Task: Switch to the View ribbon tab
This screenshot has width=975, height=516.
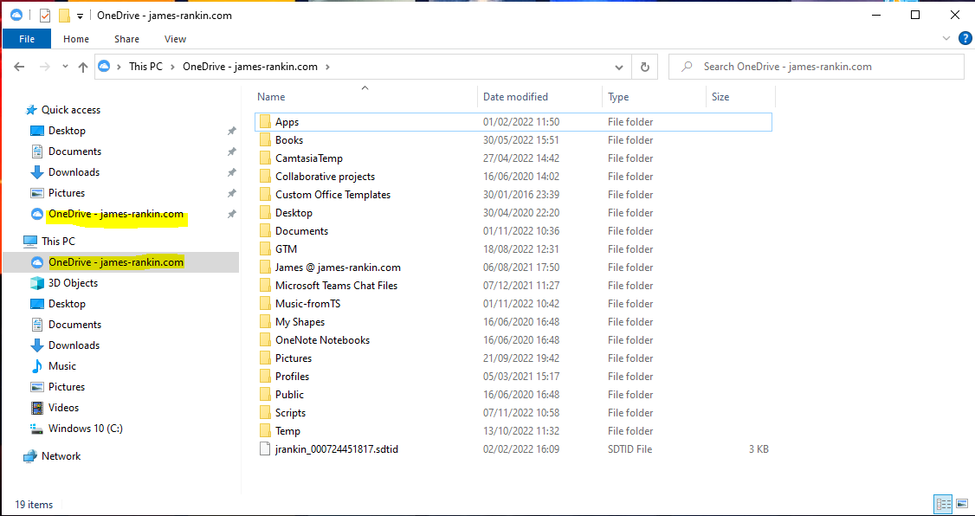Action: [175, 39]
